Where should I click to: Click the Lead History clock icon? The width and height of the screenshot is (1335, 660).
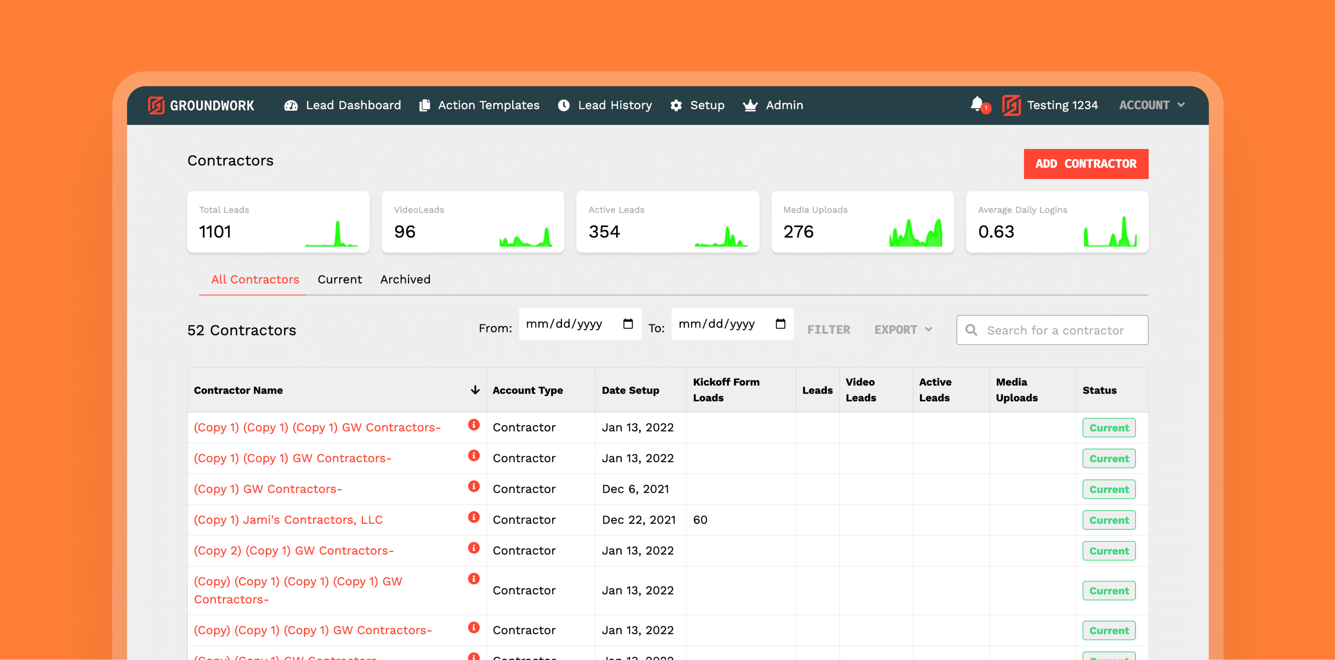coord(564,105)
